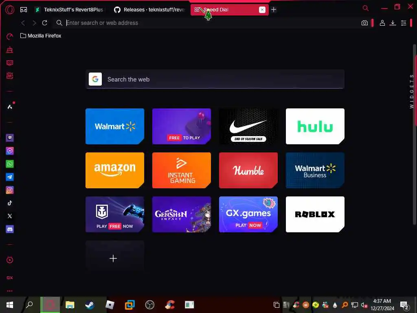
Task: Open sidebar setup three-dots menu
Action: [10, 291]
